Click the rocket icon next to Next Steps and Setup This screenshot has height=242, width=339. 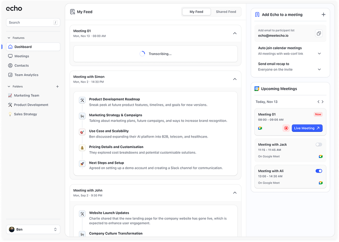[82, 164]
